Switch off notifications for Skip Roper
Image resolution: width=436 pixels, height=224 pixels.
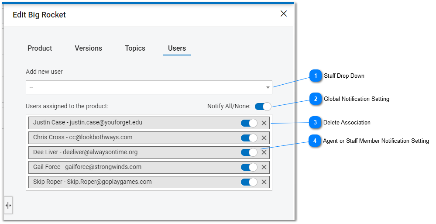tap(249, 182)
